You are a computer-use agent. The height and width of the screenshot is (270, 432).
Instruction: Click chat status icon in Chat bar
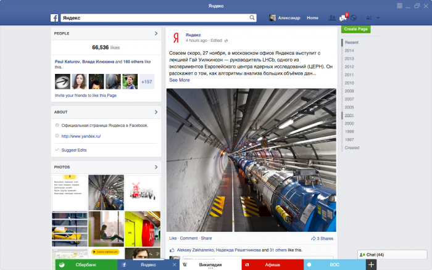coord(362,255)
